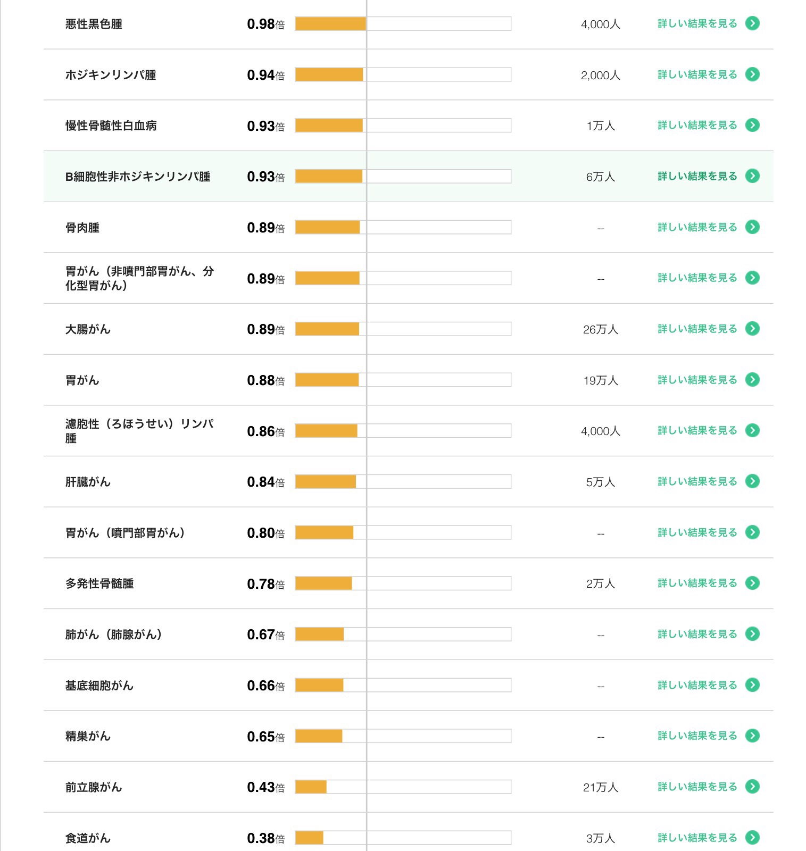806x851 pixels.
Task: Open detailed results link for 基底細胞がん
Action: (x=708, y=685)
